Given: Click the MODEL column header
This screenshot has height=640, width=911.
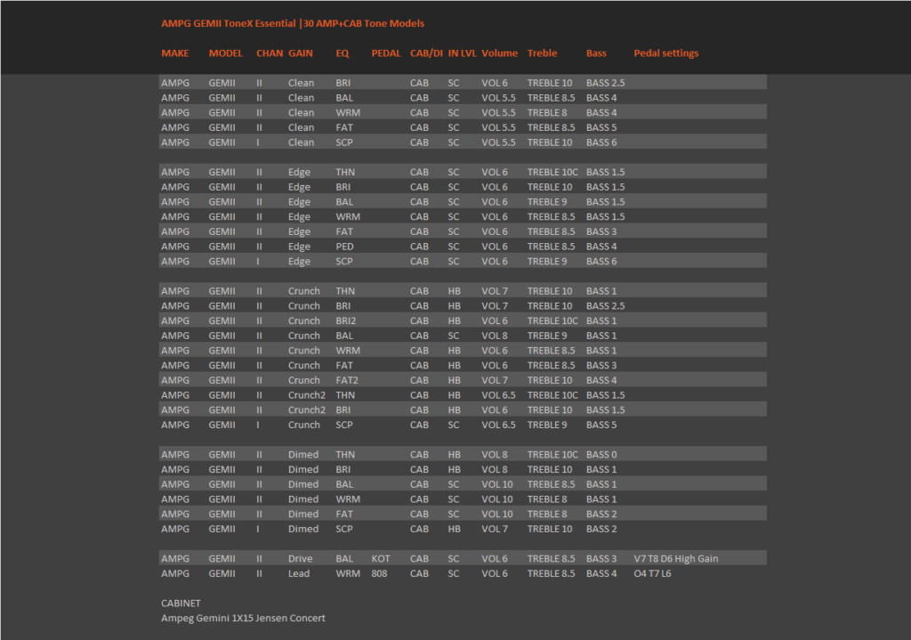Looking at the screenshot, I should pos(225,53).
